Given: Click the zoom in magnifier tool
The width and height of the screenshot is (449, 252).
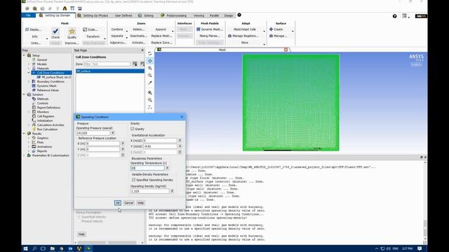Looking at the screenshot, I should (149, 68).
